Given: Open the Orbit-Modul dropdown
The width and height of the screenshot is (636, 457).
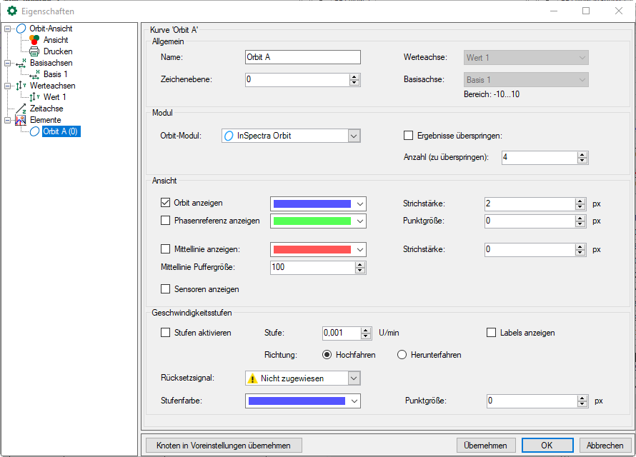Looking at the screenshot, I should [354, 136].
